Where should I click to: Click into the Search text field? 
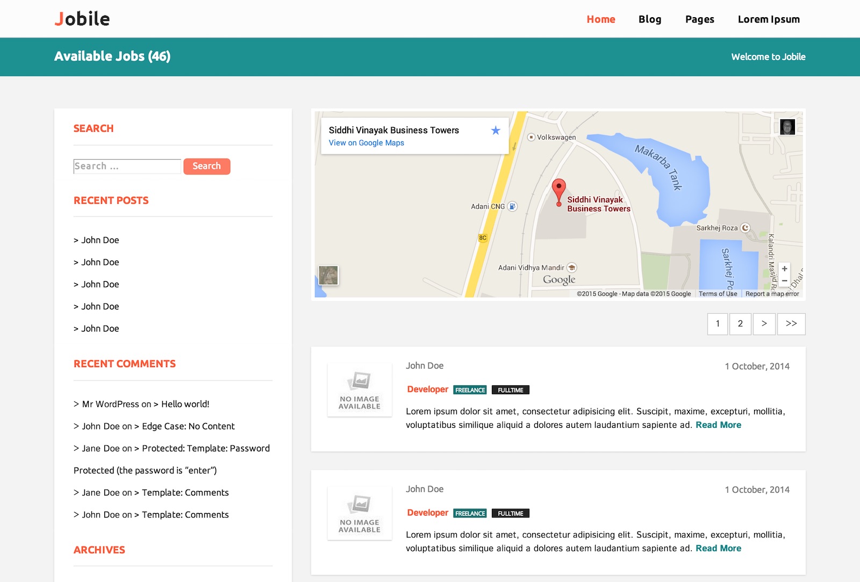[x=127, y=167]
